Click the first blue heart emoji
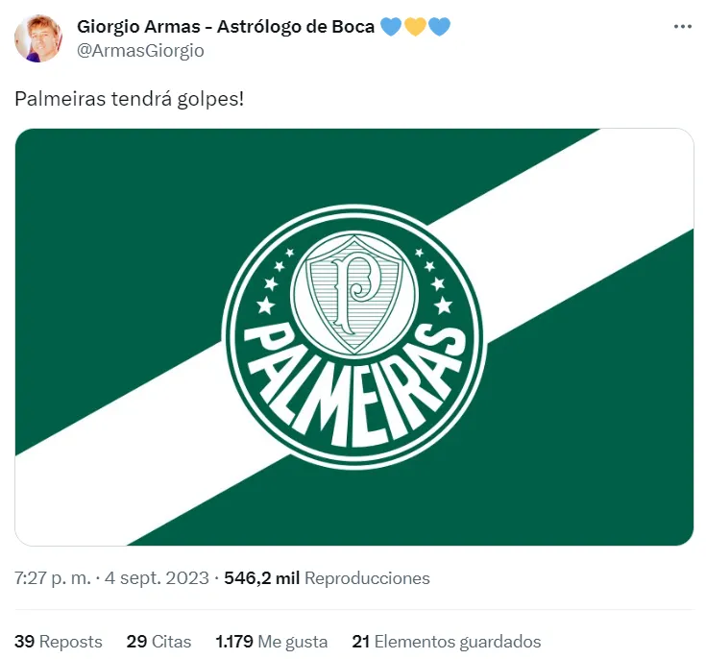This screenshot has height=659, width=706. click(391, 27)
